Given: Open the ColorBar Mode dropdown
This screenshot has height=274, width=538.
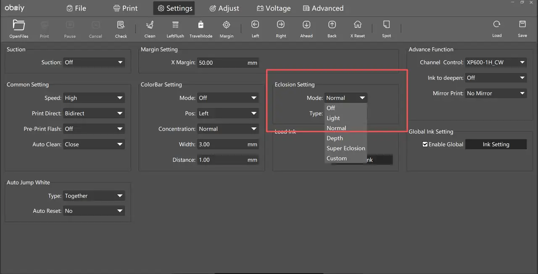Looking at the screenshot, I should click(228, 98).
